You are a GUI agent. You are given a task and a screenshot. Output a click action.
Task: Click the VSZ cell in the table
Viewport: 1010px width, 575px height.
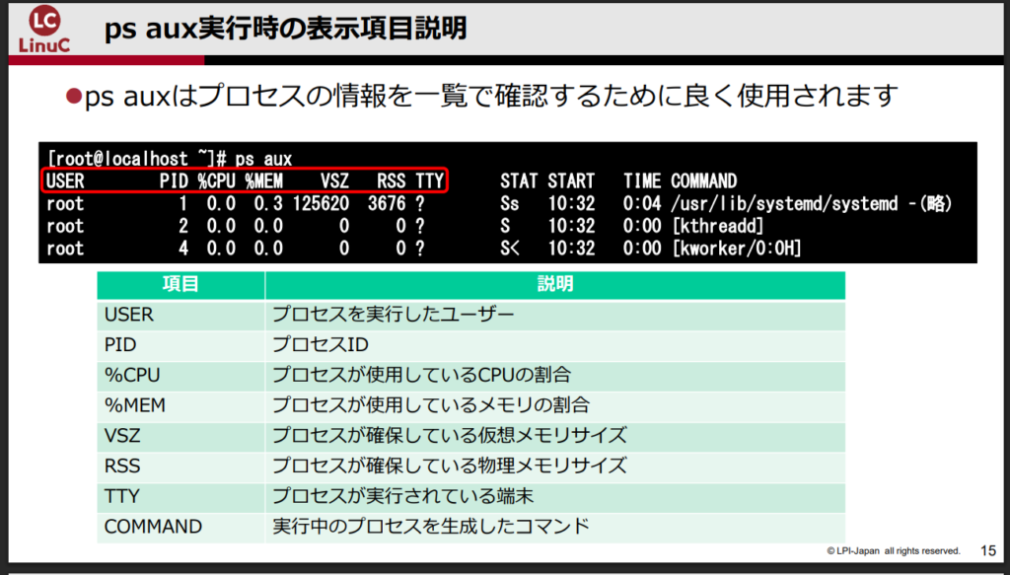121,436
